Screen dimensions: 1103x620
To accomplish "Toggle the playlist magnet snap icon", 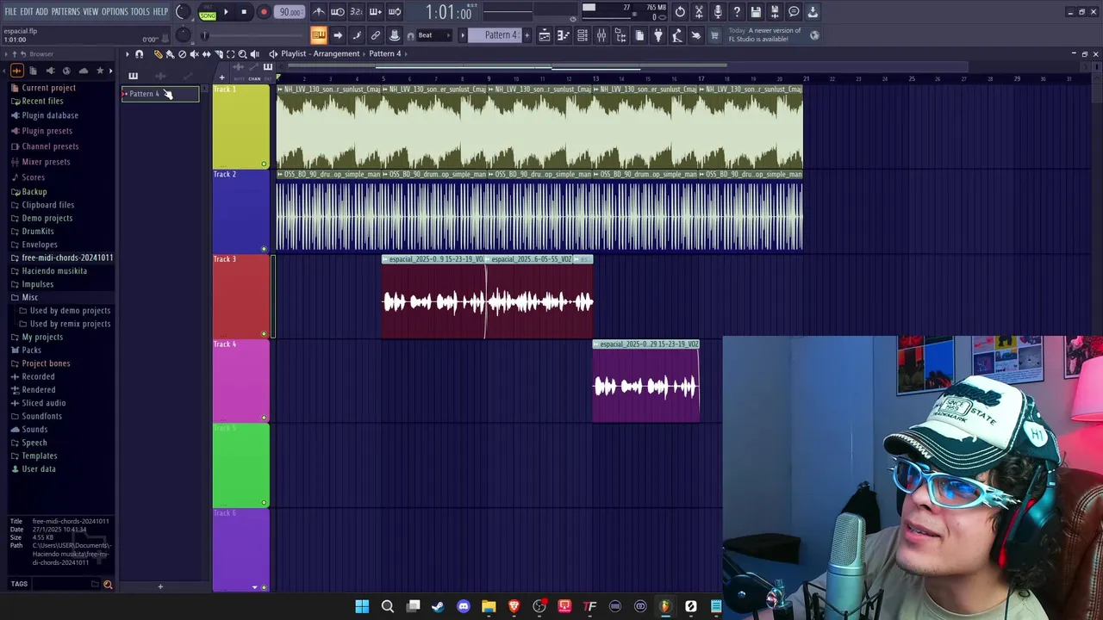I will [139, 54].
